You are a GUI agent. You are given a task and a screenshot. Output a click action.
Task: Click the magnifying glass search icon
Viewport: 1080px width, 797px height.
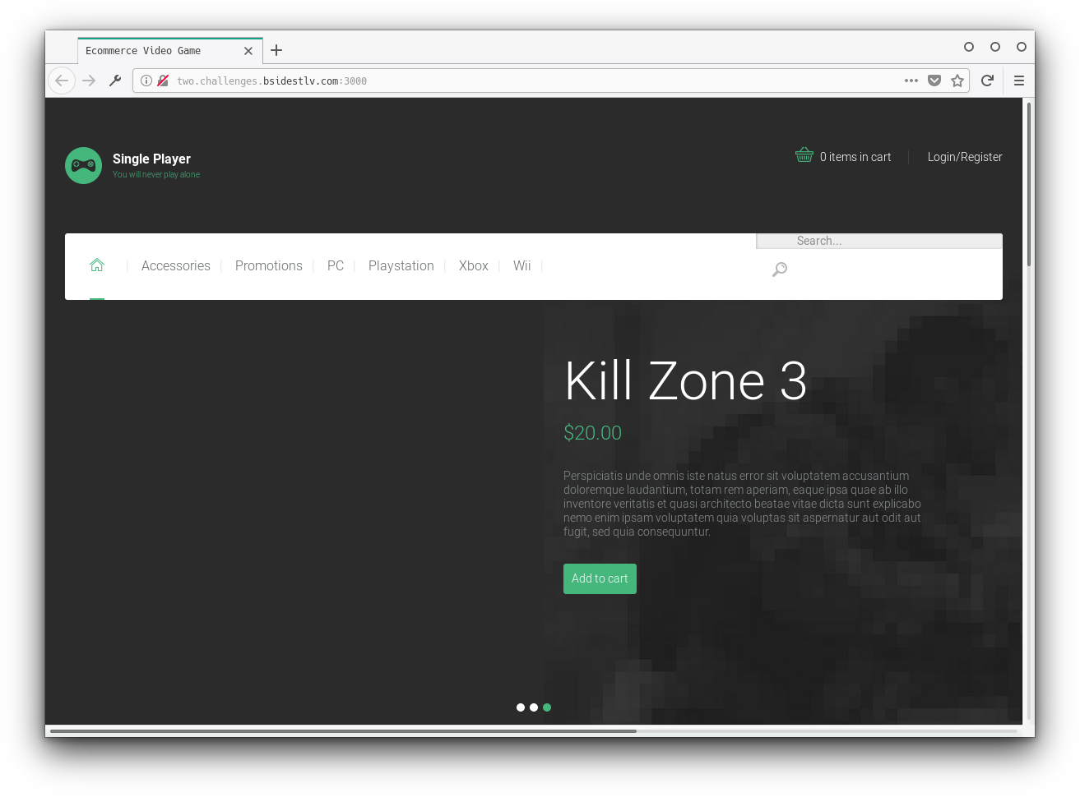[x=780, y=270]
